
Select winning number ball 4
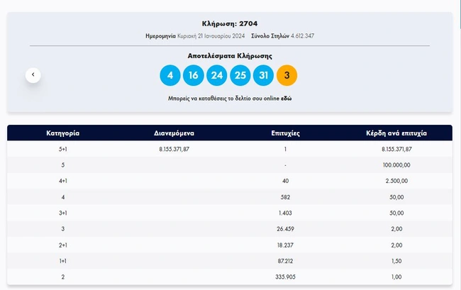pos(170,75)
